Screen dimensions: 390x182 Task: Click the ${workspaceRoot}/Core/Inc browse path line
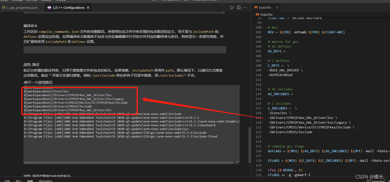(x=46, y=91)
